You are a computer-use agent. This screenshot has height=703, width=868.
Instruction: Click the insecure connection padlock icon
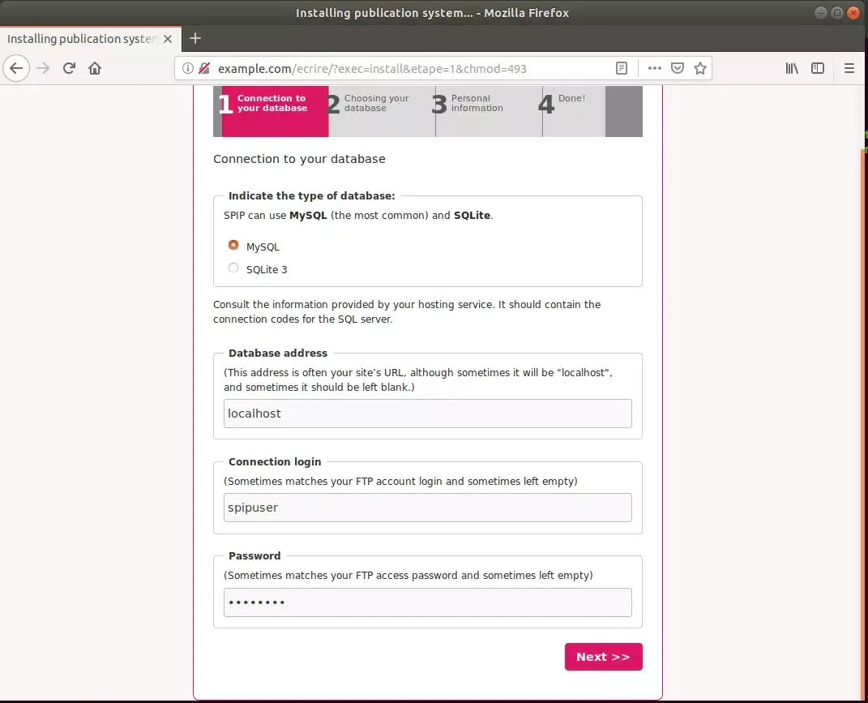[x=204, y=68]
